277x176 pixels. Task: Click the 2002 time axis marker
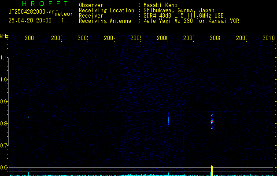[x=56, y=38]
